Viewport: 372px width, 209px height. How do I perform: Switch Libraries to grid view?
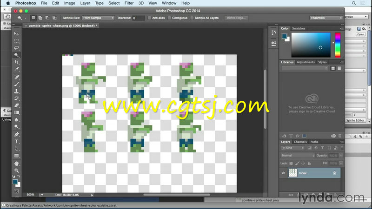pos(333,68)
